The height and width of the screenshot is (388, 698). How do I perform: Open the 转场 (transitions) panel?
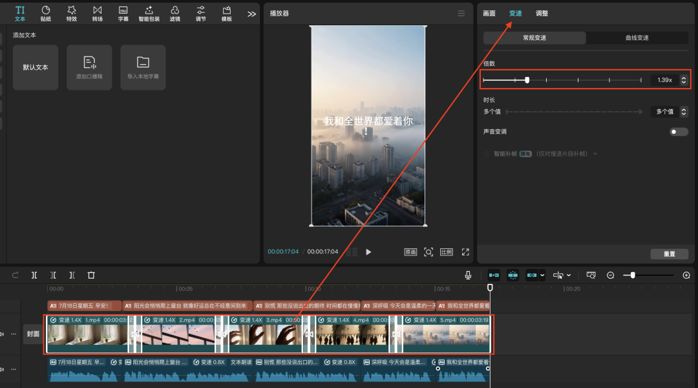click(97, 13)
